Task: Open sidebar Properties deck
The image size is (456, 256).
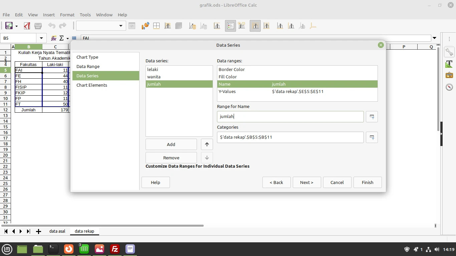Action: (449, 52)
